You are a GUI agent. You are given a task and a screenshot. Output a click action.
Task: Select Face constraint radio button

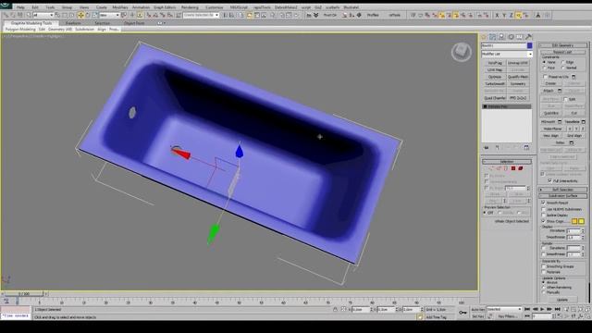(544, 68)
